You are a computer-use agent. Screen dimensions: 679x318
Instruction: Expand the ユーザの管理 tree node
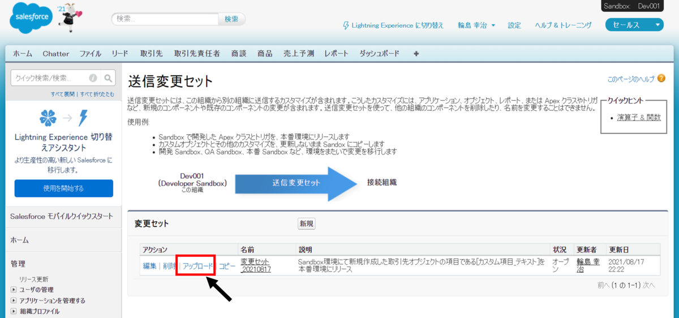tap(14, 290)
